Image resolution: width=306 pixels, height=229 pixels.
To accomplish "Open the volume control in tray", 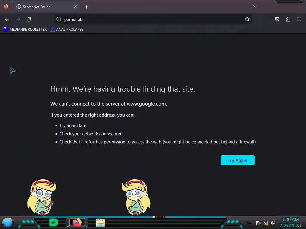I will click(x=273, y=223).
